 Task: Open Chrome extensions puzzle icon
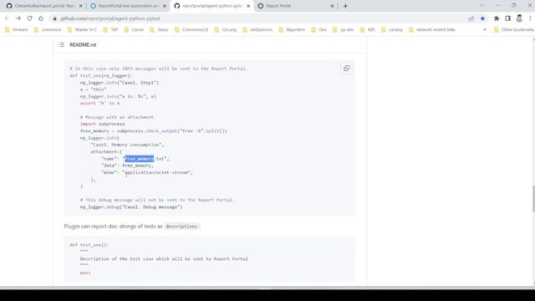point(497,18)
